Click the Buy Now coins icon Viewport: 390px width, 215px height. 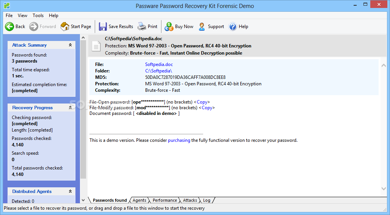point(169,27)
